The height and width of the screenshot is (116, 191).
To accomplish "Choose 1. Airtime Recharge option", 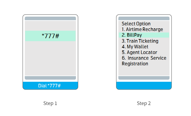I will click(x=142, y=30).
